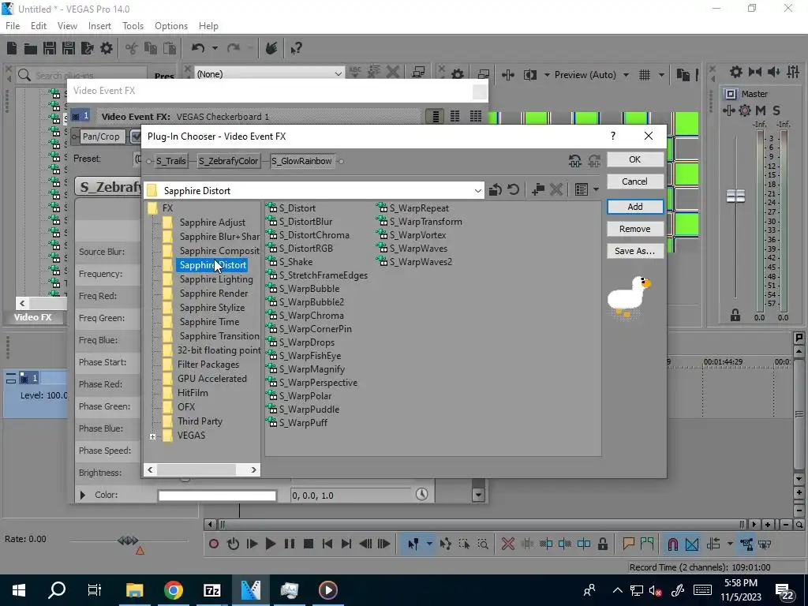Open the Preview (Auto) quality dropdown

[x=626, y=75]
